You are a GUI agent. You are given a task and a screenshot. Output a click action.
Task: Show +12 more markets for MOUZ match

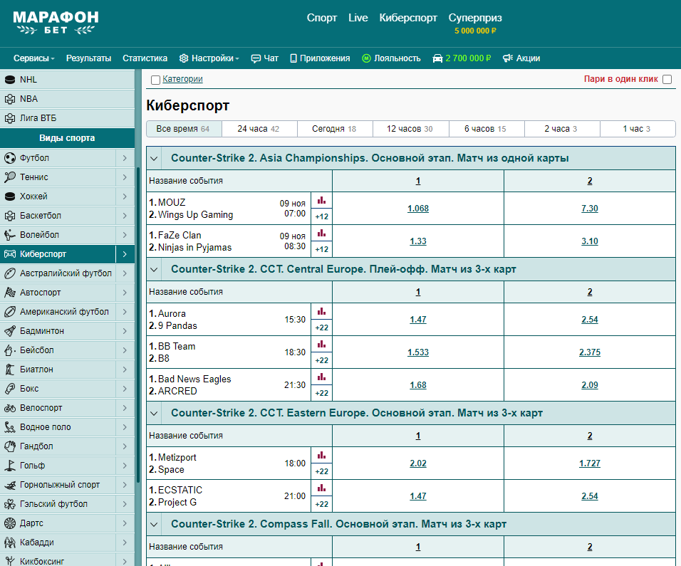pos(321,216)
